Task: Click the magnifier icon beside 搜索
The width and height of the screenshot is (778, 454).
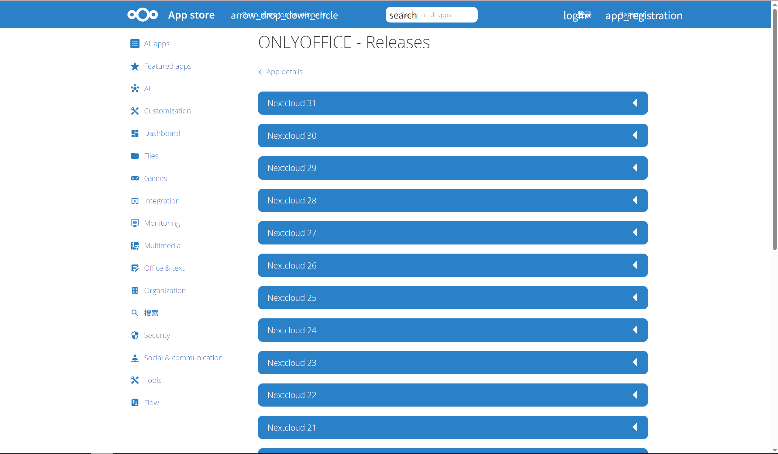Action: pyautogui.click(x=135, y=313)
